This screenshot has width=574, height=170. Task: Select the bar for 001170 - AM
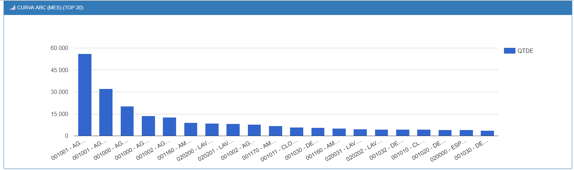(275, 131)
